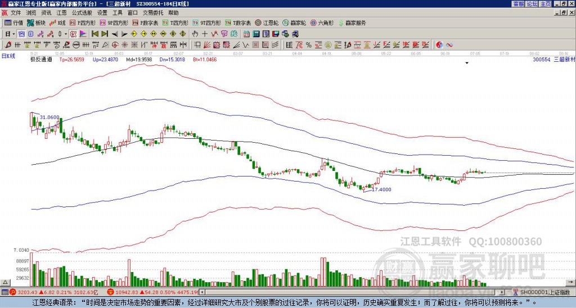
Task: Open the 客服 customer service link
Action: [x=518, y=4]
